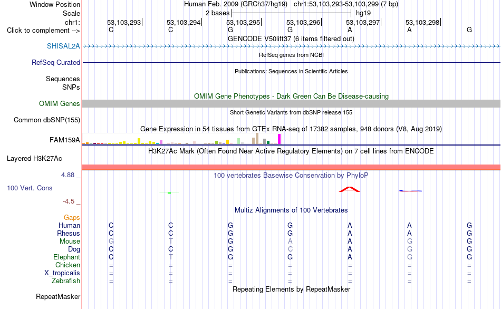Click the Publications: Sequences in Scientific Articles title
The image size is (501, 309).
291,71
